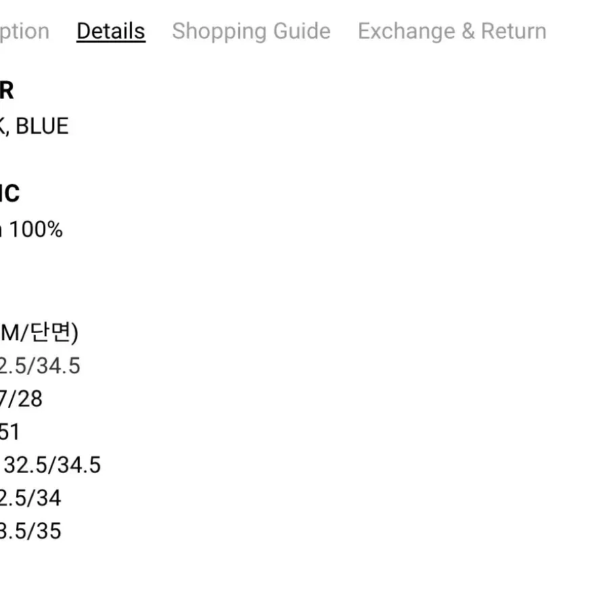Image resolution: width=600 pixels, height=600 pixels.
Task: Open the Exchange & Return tab
Action: pyautogui.click(x=452, y=31)
